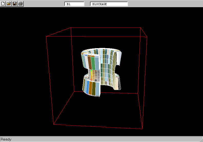Click rear top-right corner of bounding box

pyautogui.click(x=140, y=28)
